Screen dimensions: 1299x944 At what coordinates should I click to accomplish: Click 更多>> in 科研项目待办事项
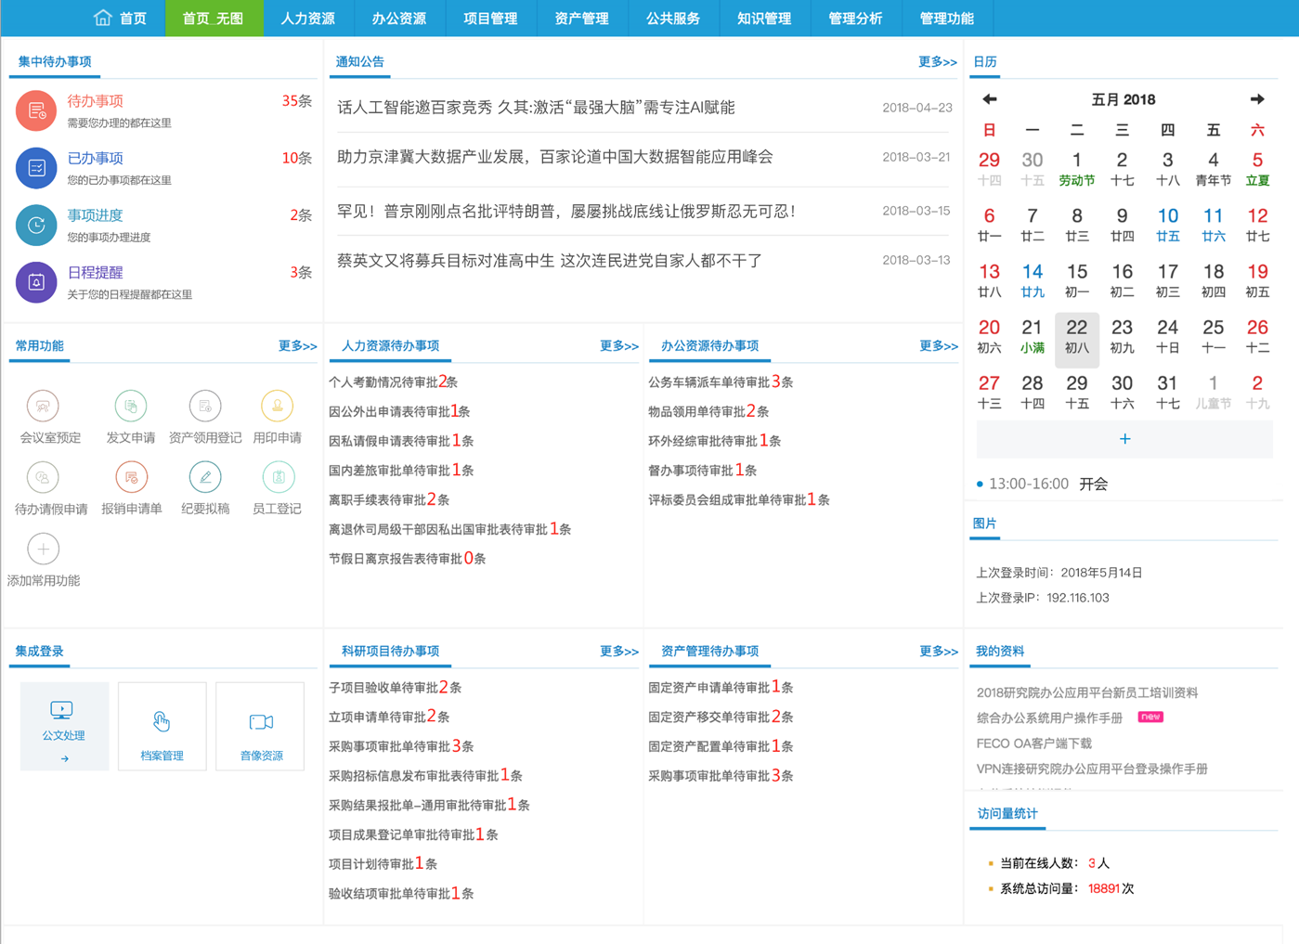point(619,652)
